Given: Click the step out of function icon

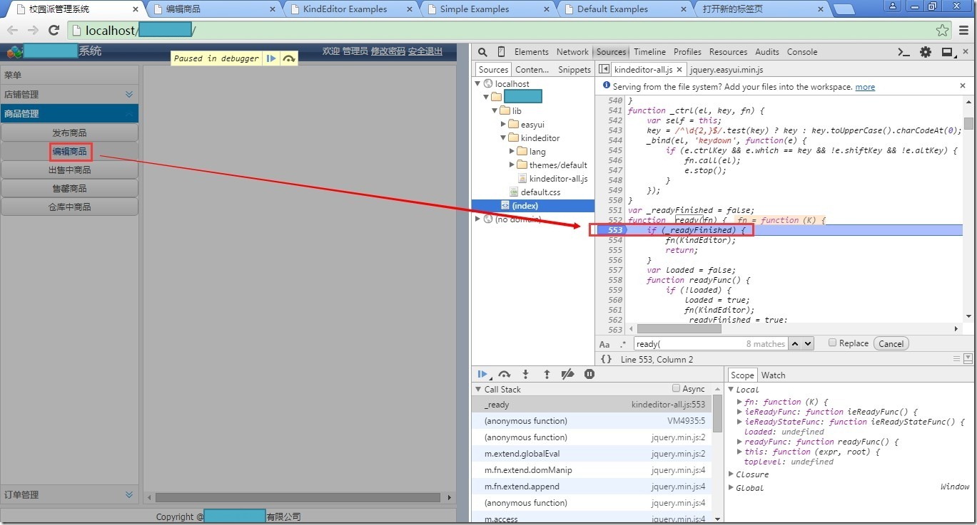Looking at the screenshot, I should tap(547, 374).
